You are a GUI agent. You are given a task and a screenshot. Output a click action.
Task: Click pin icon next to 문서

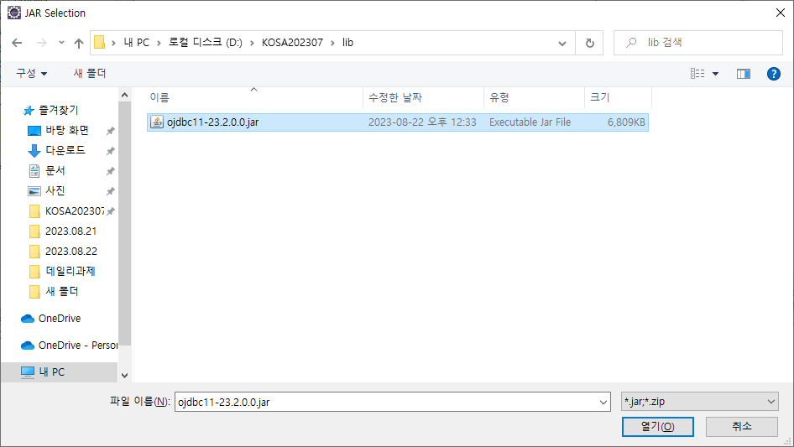click(110, 171)
